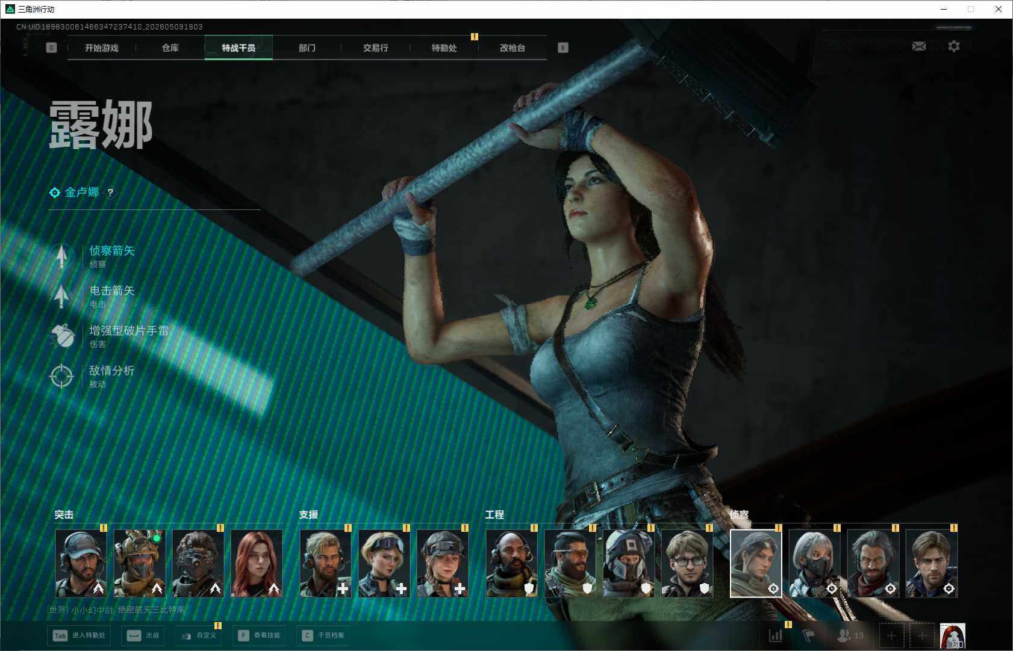
Task: Click the 侦察箭矢 skill name
Action: [x=112, y=251]
